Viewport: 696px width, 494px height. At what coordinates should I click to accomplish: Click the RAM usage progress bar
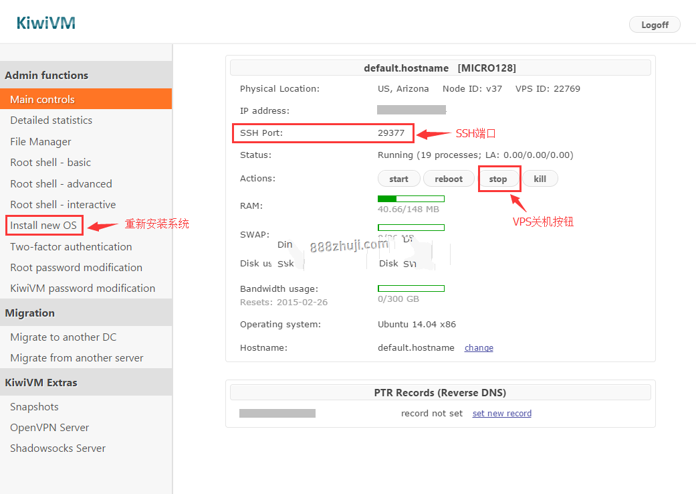tap(411, 199)
